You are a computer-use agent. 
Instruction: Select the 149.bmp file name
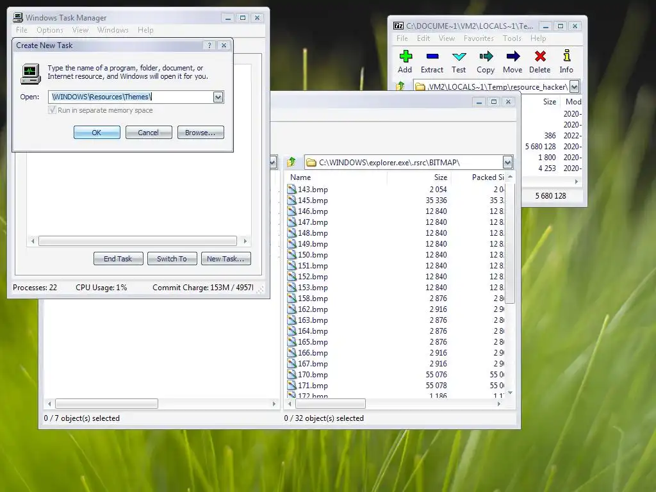pos(313,244)
